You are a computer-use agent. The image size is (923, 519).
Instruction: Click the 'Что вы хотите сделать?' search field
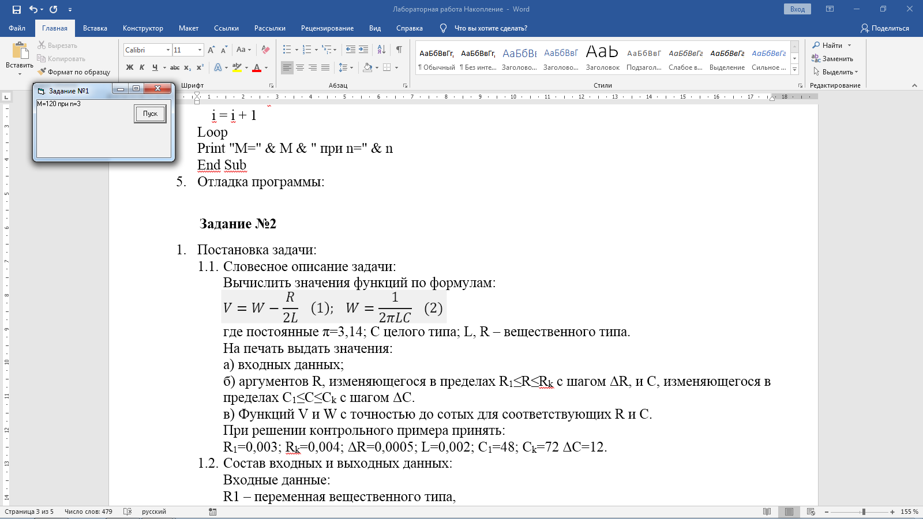(490, 28)
